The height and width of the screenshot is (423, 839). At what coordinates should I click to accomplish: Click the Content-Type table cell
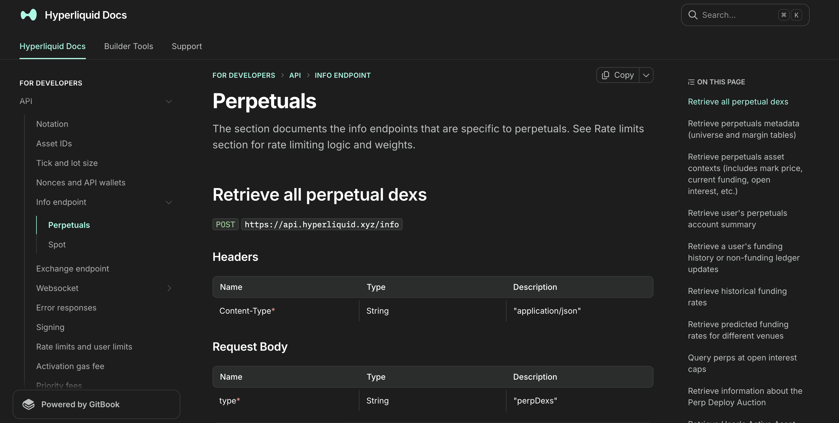[x=286, y=311]
